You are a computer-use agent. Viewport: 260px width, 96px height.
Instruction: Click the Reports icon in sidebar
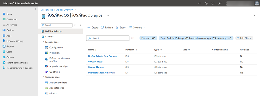click(4, 46)
